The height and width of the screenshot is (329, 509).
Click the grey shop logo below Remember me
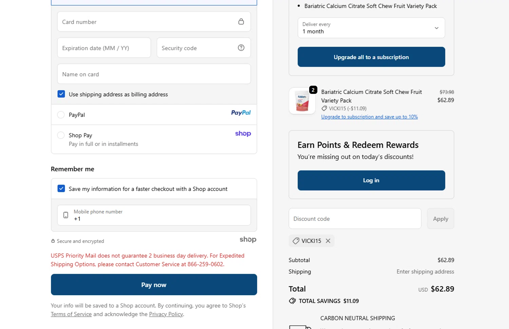(248, 240)
